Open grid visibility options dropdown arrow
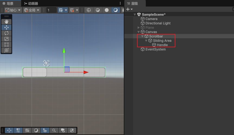Screen dimensions: 234x135 click(x=66, y=10)
